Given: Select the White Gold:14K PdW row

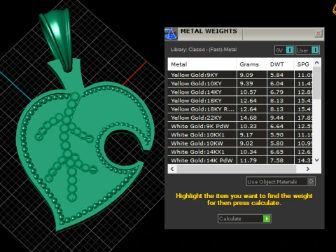Looking at the screenshot, I should tap(240, 160).
